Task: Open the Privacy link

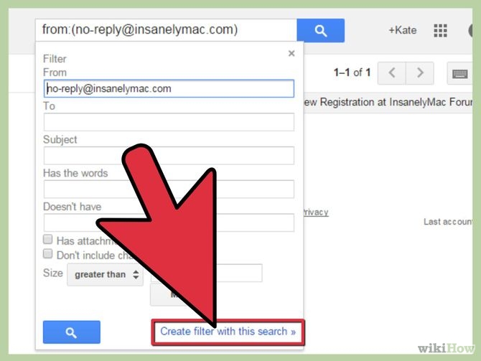Action: click(315, 212)
